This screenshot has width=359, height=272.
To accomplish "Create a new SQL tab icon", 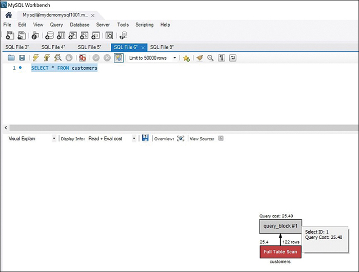I will click(x=10, y=35).
